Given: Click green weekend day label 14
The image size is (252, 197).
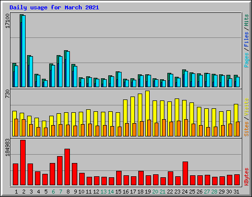Looking at the screenshot, I should (x=111, y=192).
